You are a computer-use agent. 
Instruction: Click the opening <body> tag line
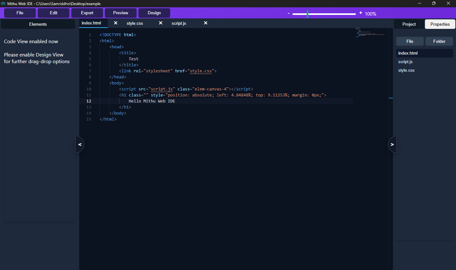point(117,83)
